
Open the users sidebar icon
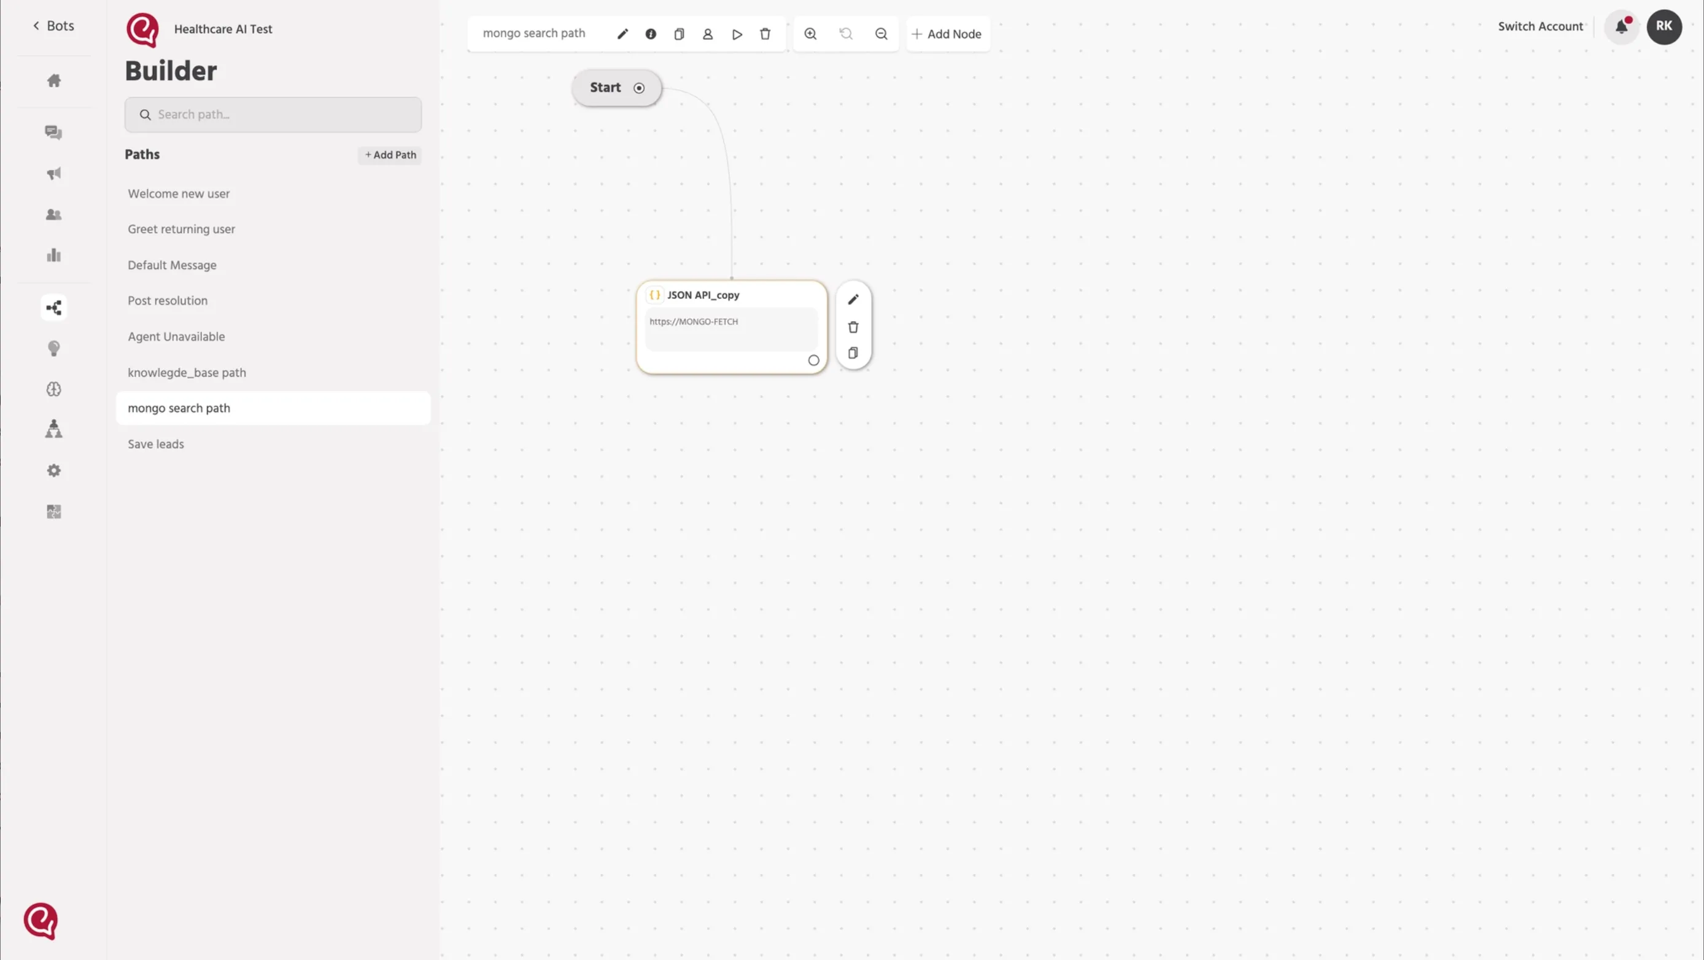point(54,214)
